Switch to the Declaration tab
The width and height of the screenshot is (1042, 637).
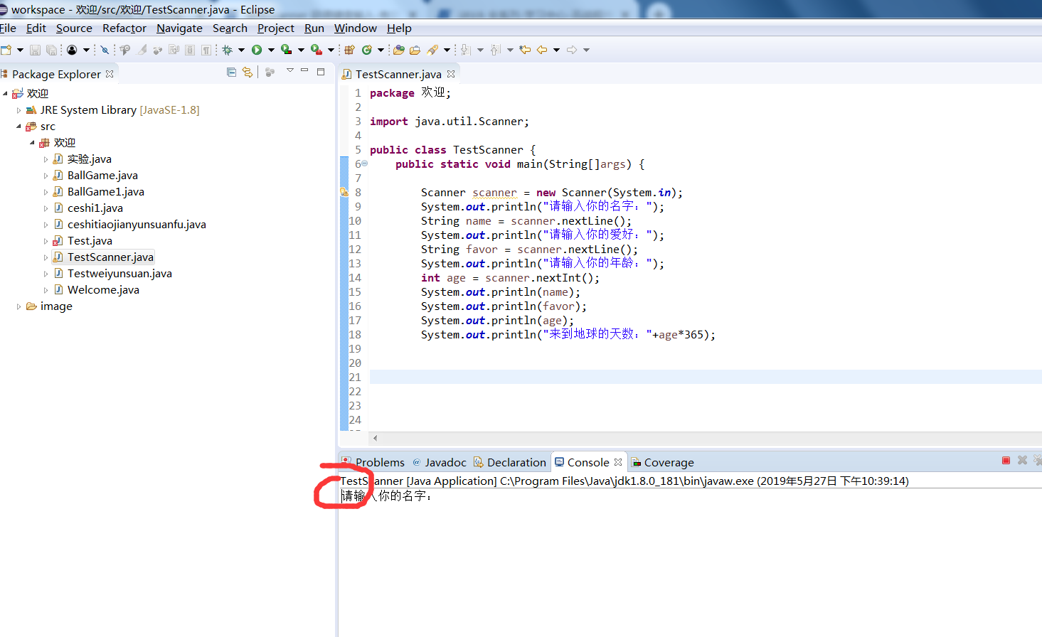(x=509, y=462)
